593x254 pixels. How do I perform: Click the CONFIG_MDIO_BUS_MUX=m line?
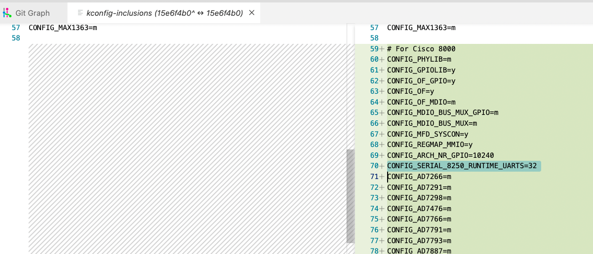click(x=432, y=123)
